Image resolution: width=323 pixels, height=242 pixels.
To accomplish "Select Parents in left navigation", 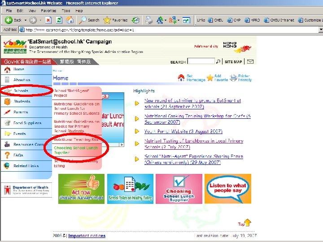I will pos(26,112).
